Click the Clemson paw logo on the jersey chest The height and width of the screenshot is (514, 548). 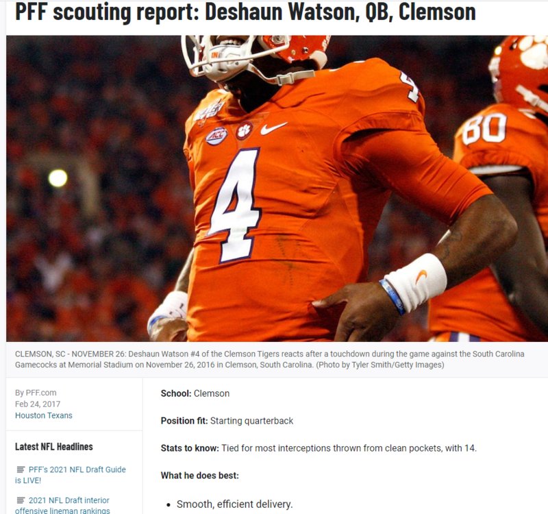[245, 130]
